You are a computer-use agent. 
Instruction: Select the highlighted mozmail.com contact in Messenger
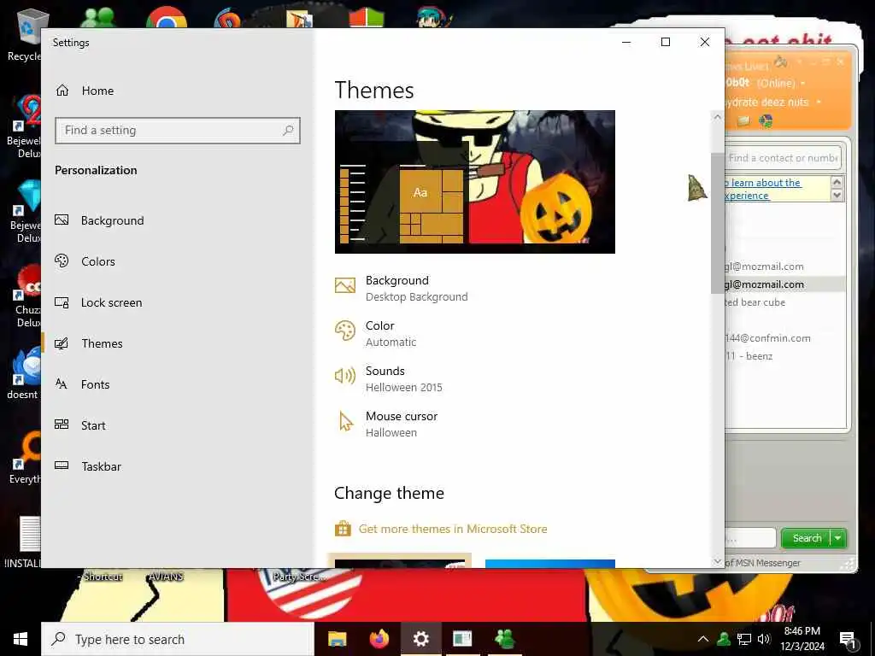coord(784,284)
